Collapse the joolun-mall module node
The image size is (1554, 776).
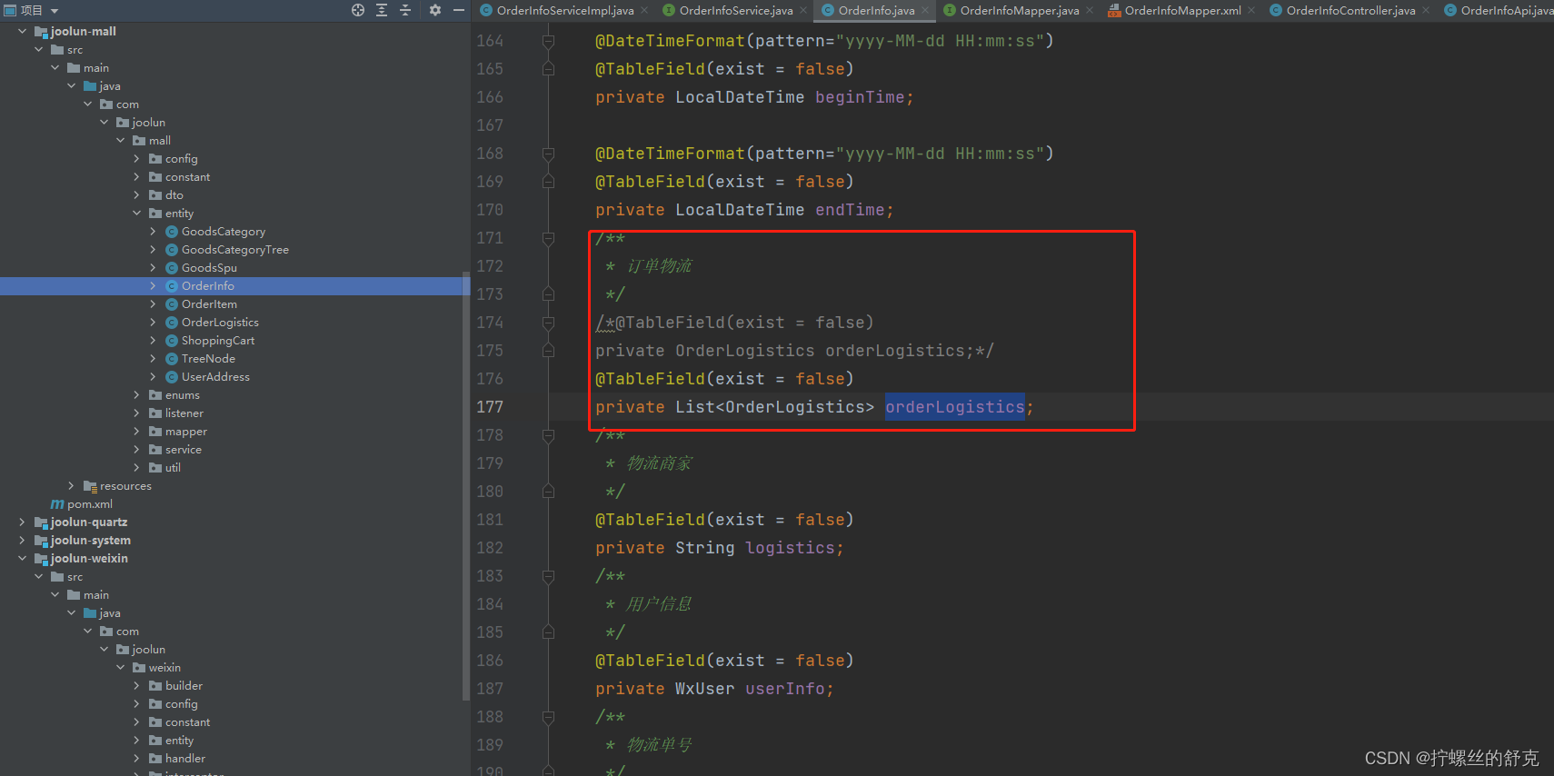click(x=23, y=32)
